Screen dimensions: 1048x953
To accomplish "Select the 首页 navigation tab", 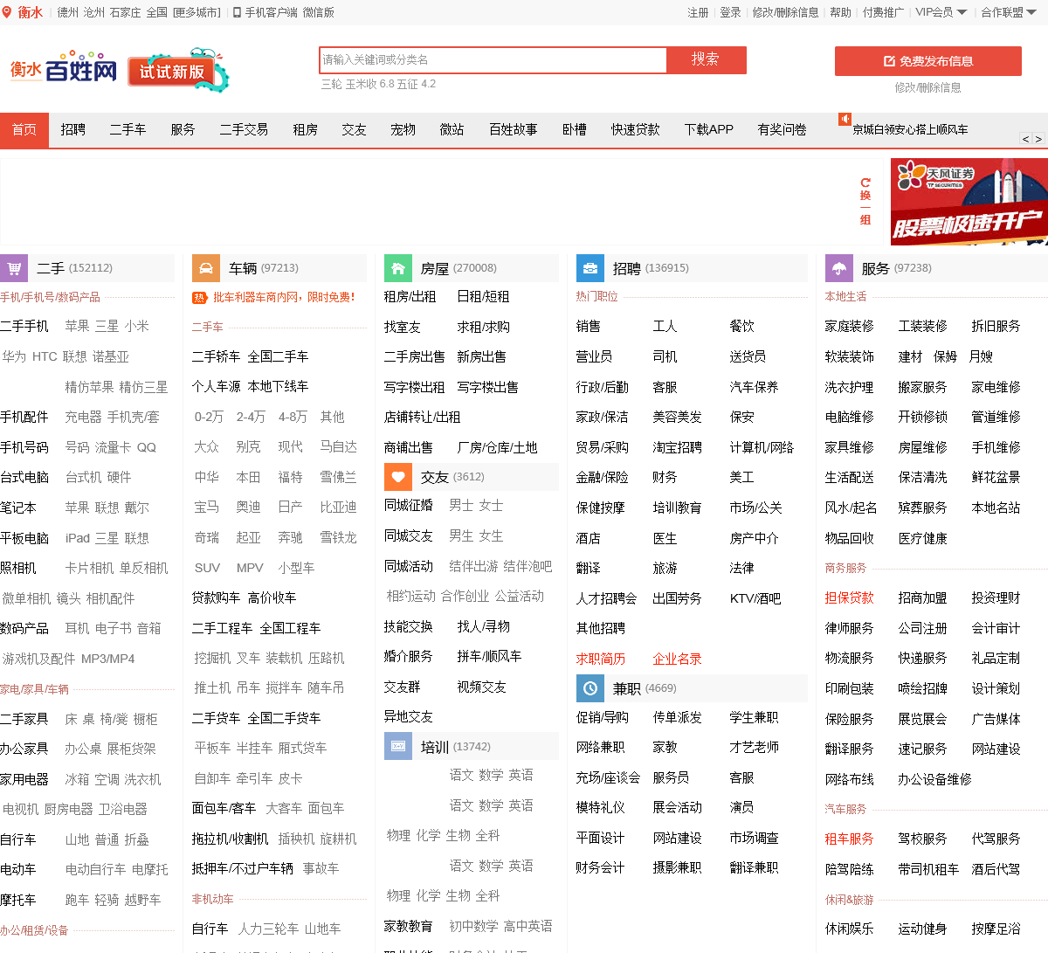I will tap(24, 129).
